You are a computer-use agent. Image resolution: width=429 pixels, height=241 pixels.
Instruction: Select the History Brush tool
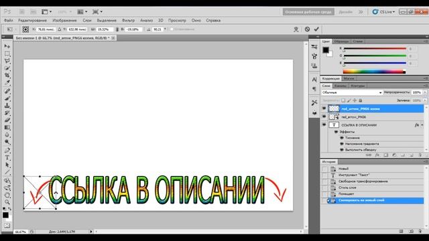click(x=7, y=113)
